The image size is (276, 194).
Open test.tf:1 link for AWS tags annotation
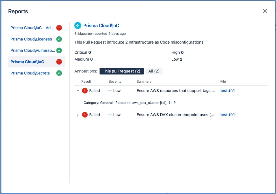227,91
